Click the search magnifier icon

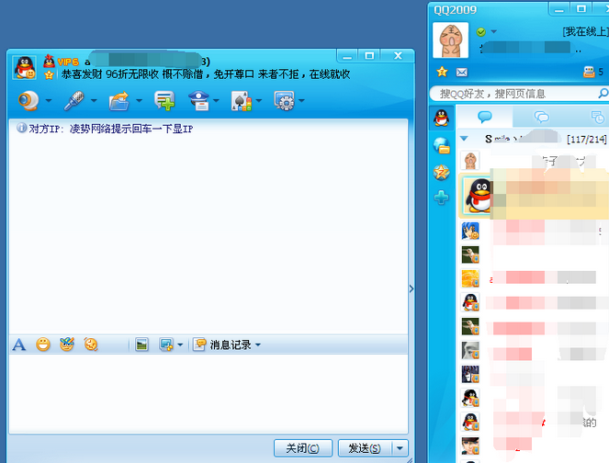(x=603, y=93)
